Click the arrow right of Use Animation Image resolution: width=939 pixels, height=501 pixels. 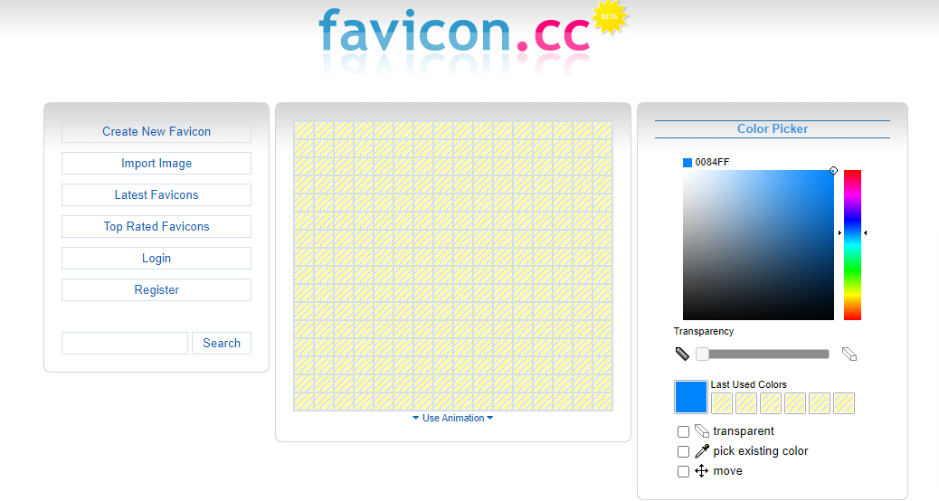(490, 418)
